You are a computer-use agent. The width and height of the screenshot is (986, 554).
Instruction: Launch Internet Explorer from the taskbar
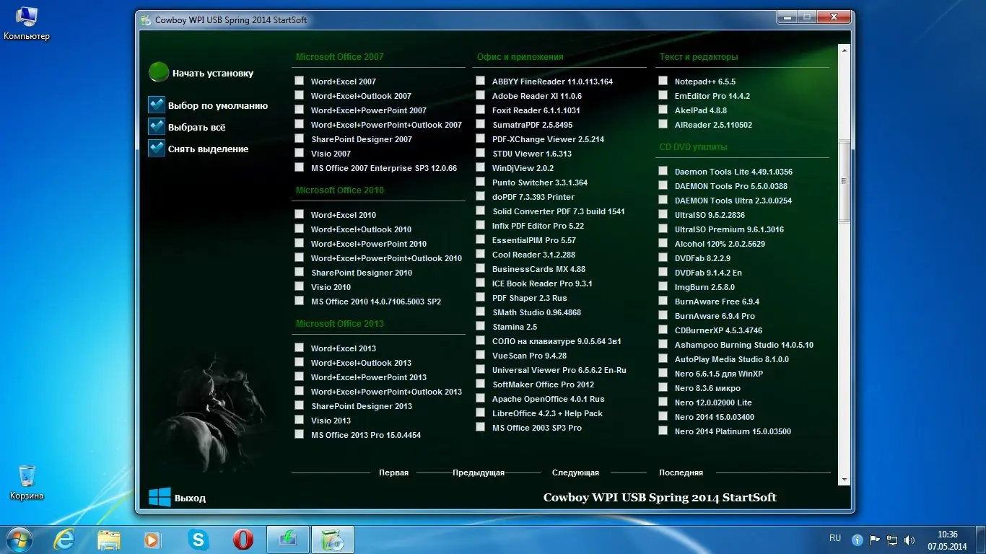point(64,540)
